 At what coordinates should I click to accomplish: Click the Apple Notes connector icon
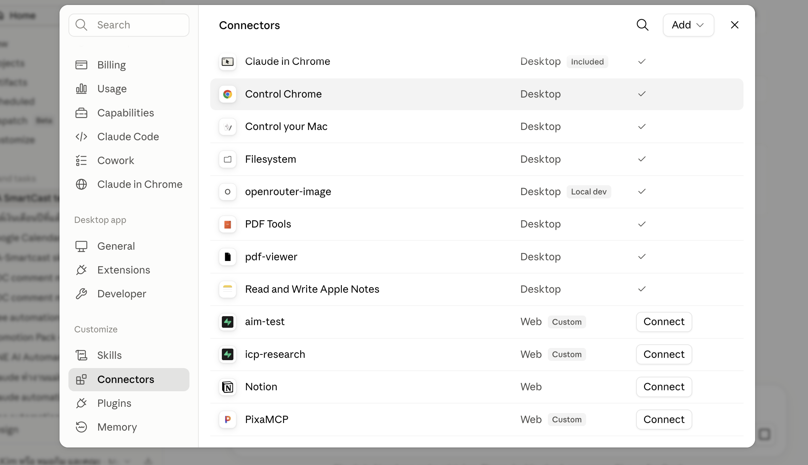[227, 289]
